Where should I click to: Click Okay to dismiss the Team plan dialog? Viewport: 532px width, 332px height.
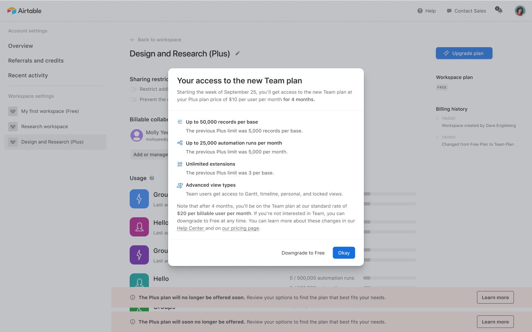pos(344,253)
